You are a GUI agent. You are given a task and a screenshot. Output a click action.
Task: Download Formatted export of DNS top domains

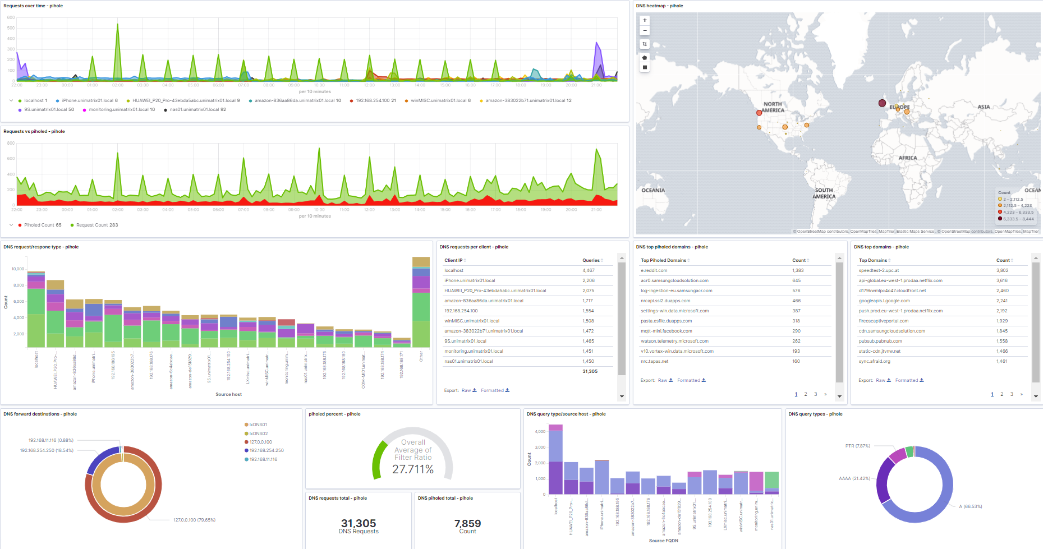(x=909, y=380)
